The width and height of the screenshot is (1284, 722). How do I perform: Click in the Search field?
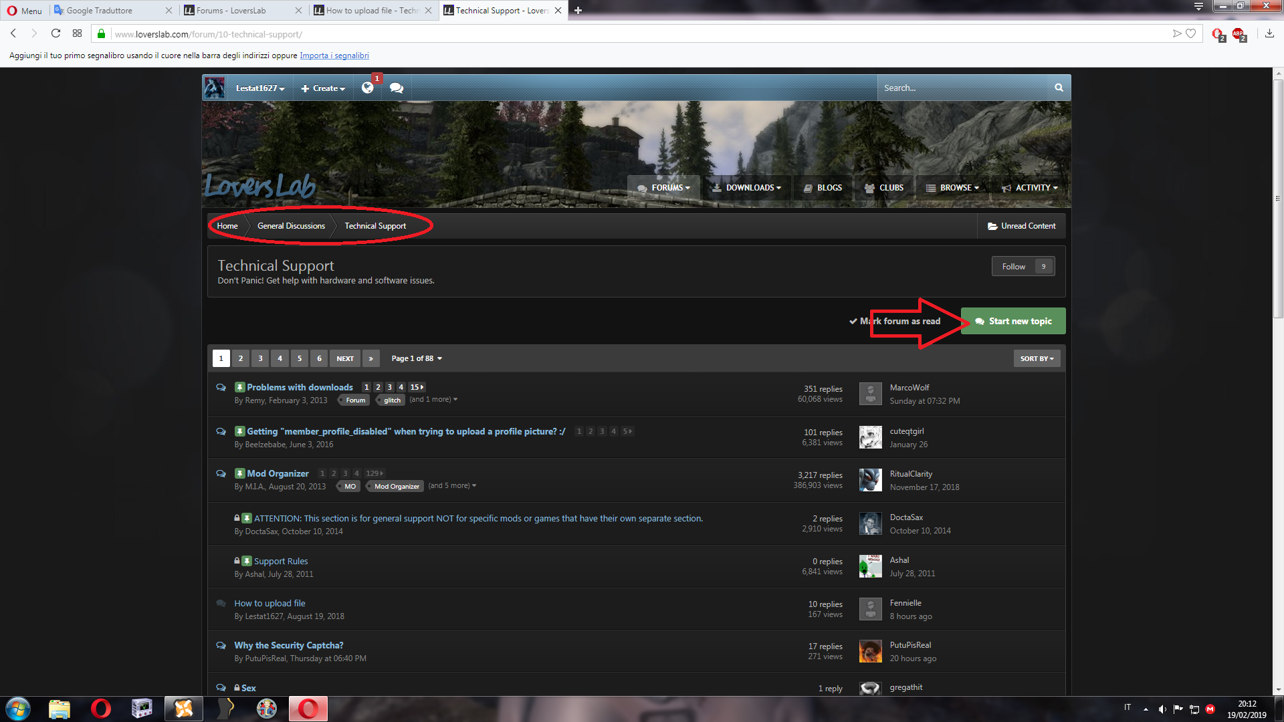(963, 88)
